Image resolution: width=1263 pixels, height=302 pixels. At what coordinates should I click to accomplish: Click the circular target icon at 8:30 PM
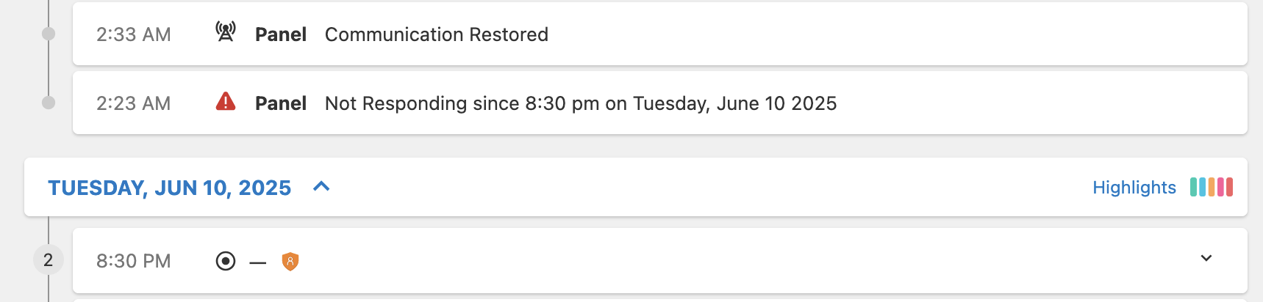pos(226,261)
